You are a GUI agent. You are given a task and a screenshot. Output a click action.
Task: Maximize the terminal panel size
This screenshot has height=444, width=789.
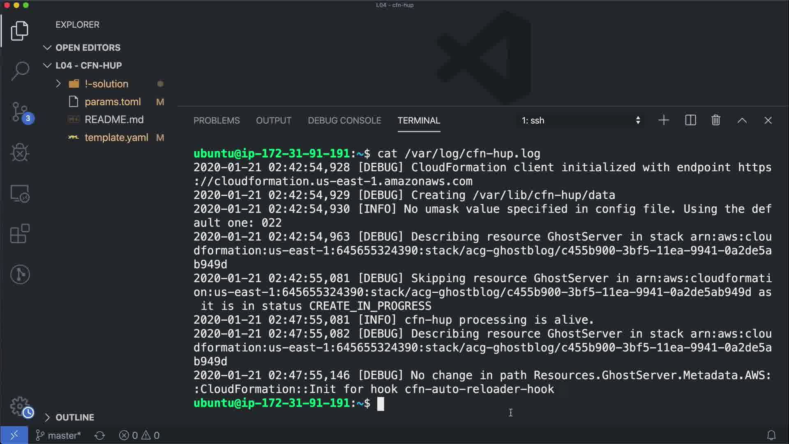pos(742,120)
